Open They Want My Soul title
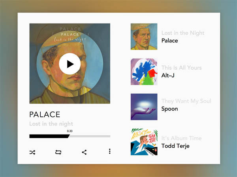The height and width of the screenshot is (177, 237). [186, 101]
